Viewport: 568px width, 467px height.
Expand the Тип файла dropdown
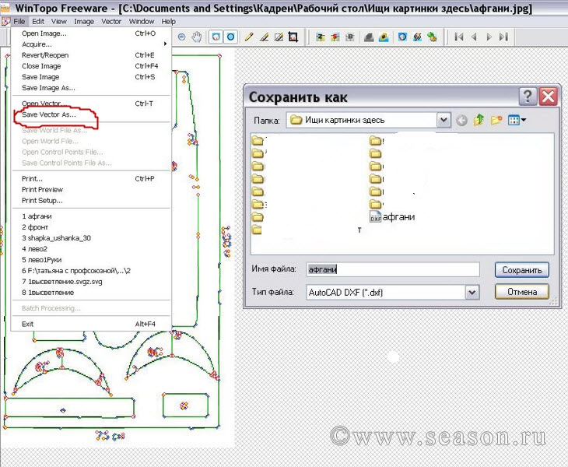pyautogui.click(x=472, y=292)
